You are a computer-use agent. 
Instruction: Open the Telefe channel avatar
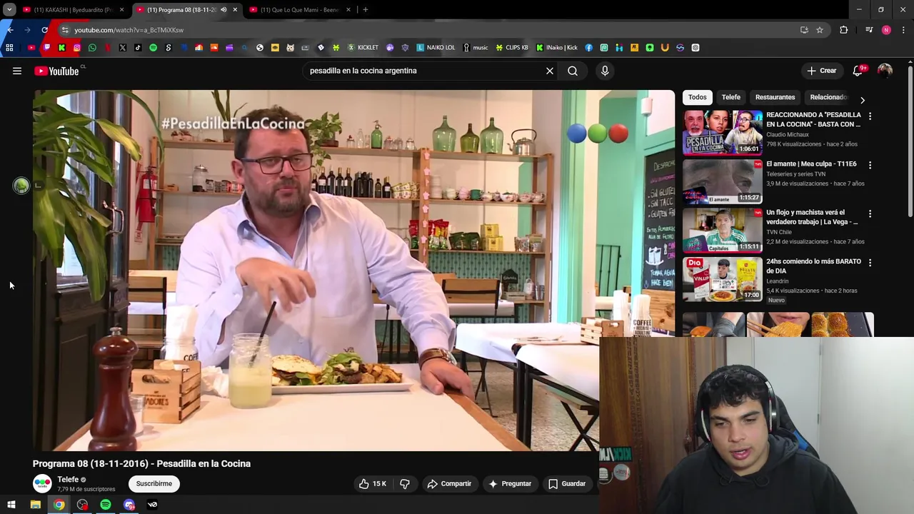[43, 483]
